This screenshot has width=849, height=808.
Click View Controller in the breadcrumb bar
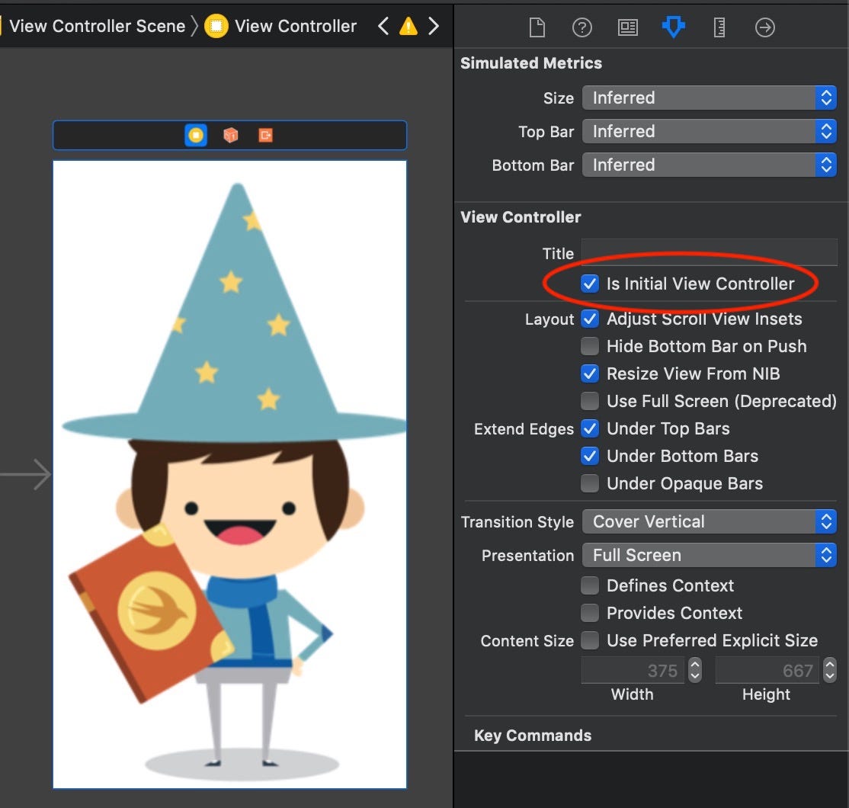pyautogui.click(x=296, y=25)
